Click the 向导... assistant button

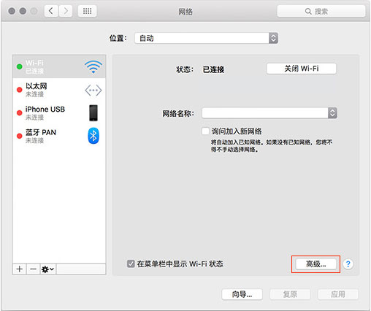click(242, 294)
